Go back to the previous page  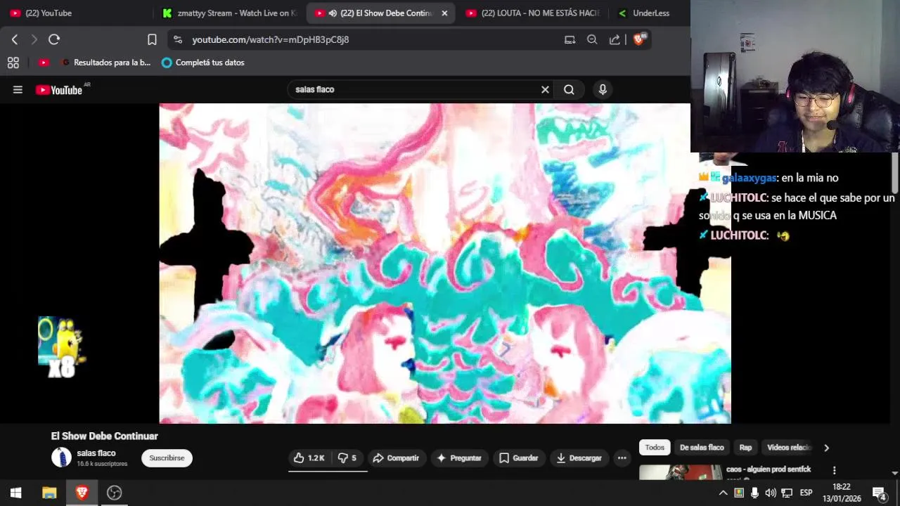(15, 39)
